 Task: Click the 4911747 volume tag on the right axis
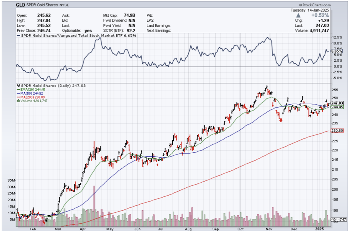coord(338,220)
